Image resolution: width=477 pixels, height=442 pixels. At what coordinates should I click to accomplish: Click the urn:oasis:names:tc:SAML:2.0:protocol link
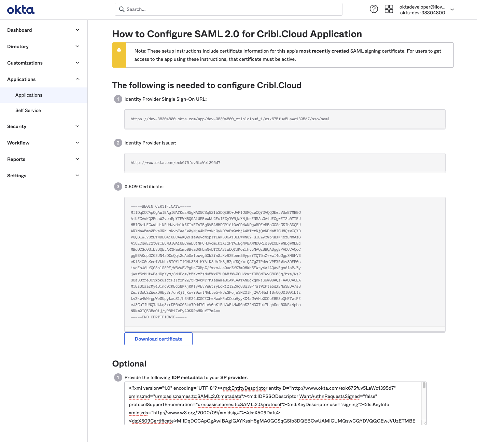(x=239, y=404)
